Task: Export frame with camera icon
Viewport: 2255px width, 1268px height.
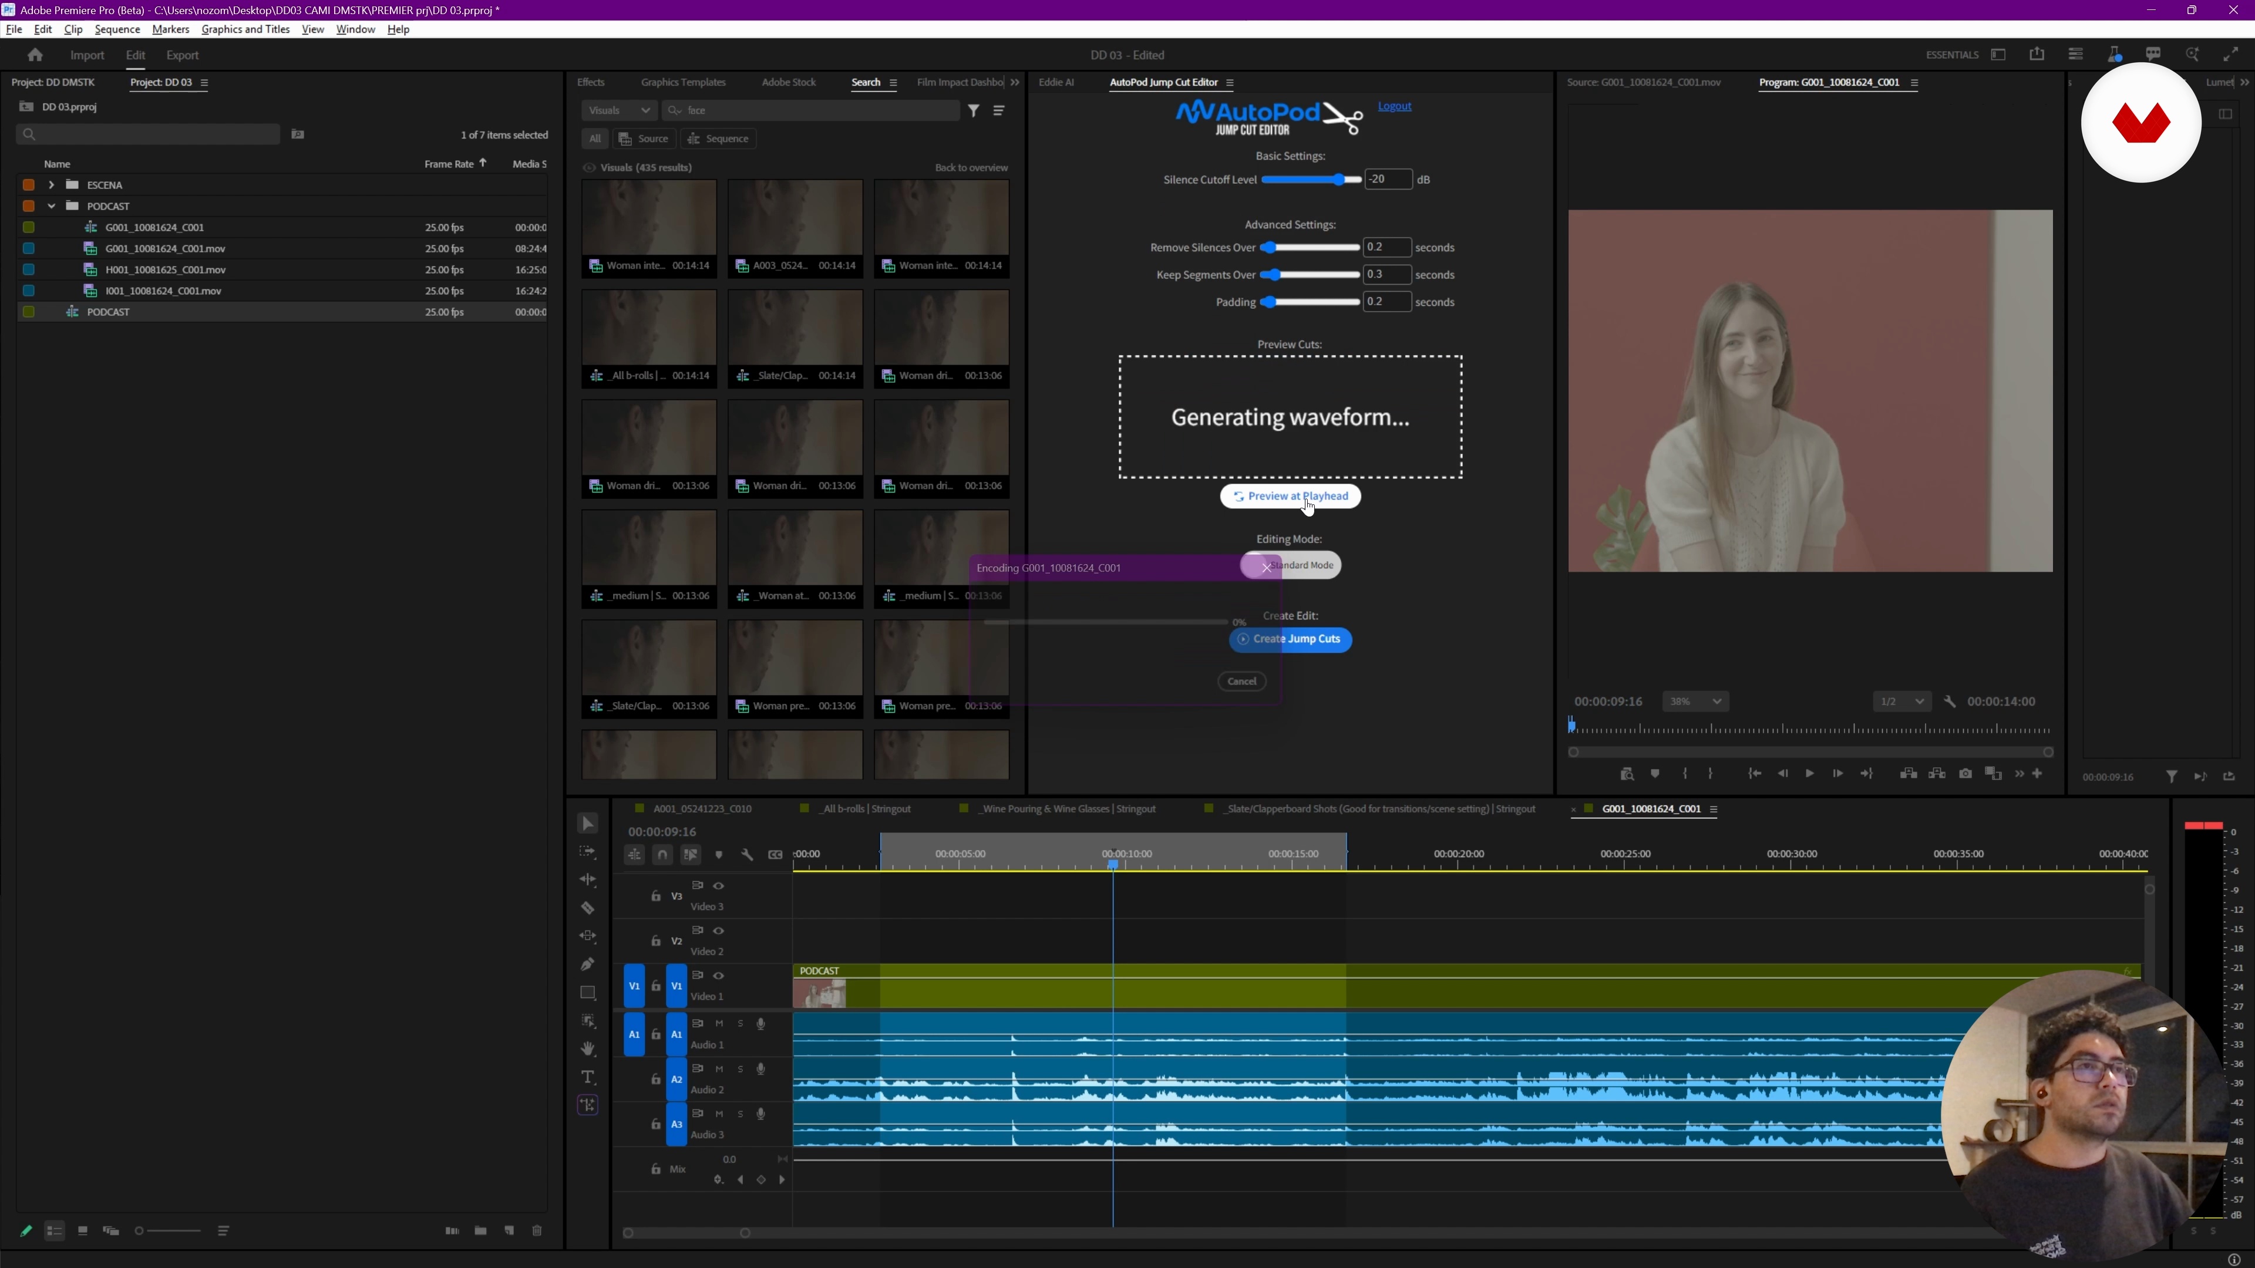Action: (x=1965, y=774)
